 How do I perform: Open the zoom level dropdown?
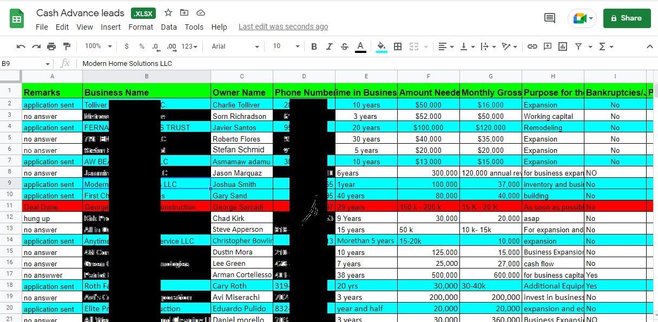click(x=98, y=46)
